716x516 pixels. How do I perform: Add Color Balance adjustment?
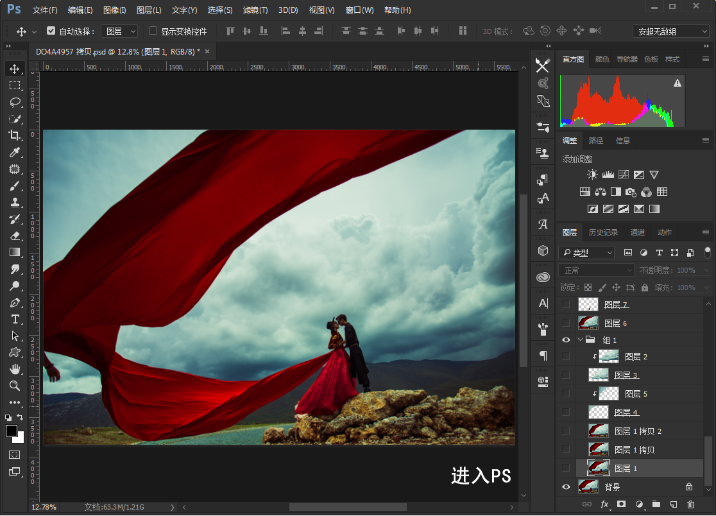[601, 192]
